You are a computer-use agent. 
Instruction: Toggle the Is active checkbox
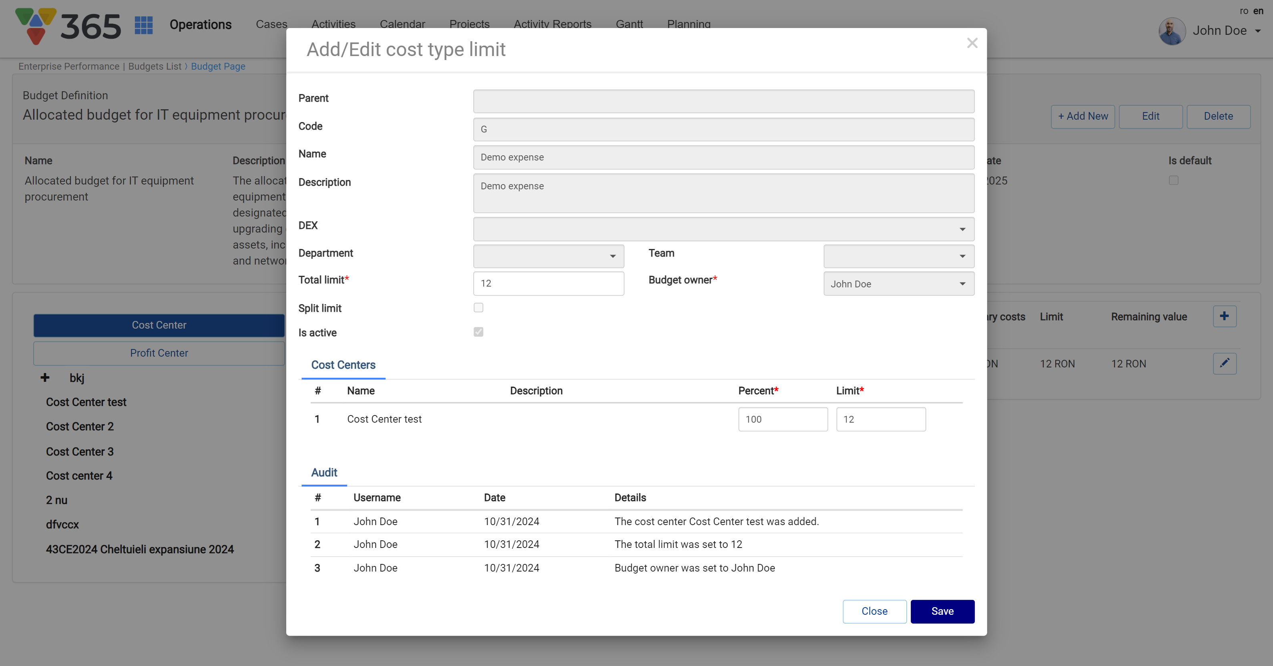(x=478, y=332)
